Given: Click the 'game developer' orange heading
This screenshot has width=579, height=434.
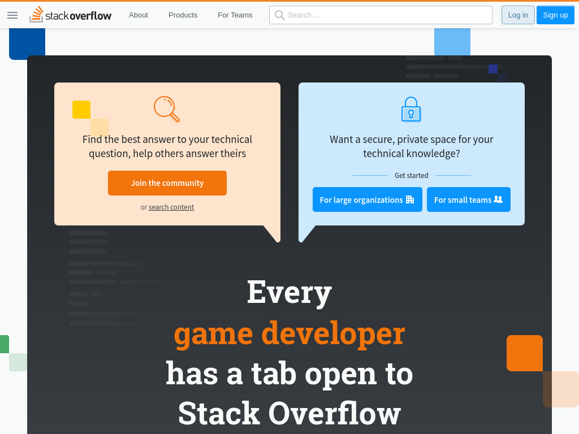Looking at the screenshot, I should tap(289, 334).
